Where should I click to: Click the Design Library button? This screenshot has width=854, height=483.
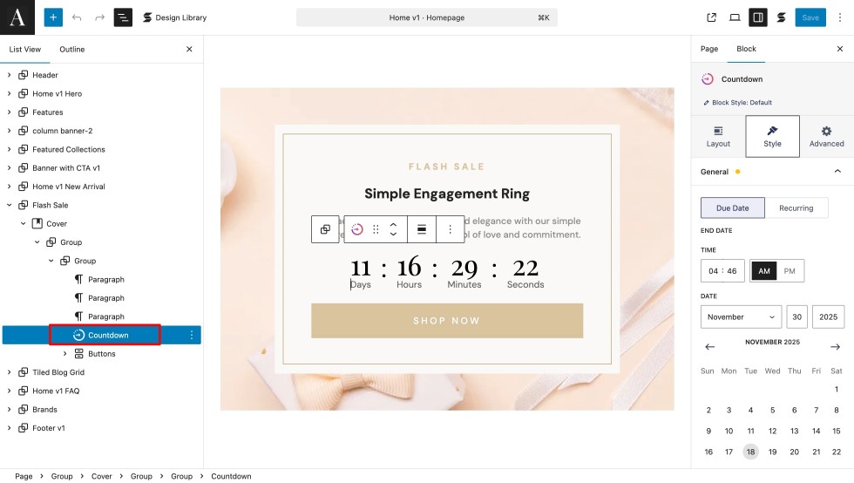pos(174,17)
